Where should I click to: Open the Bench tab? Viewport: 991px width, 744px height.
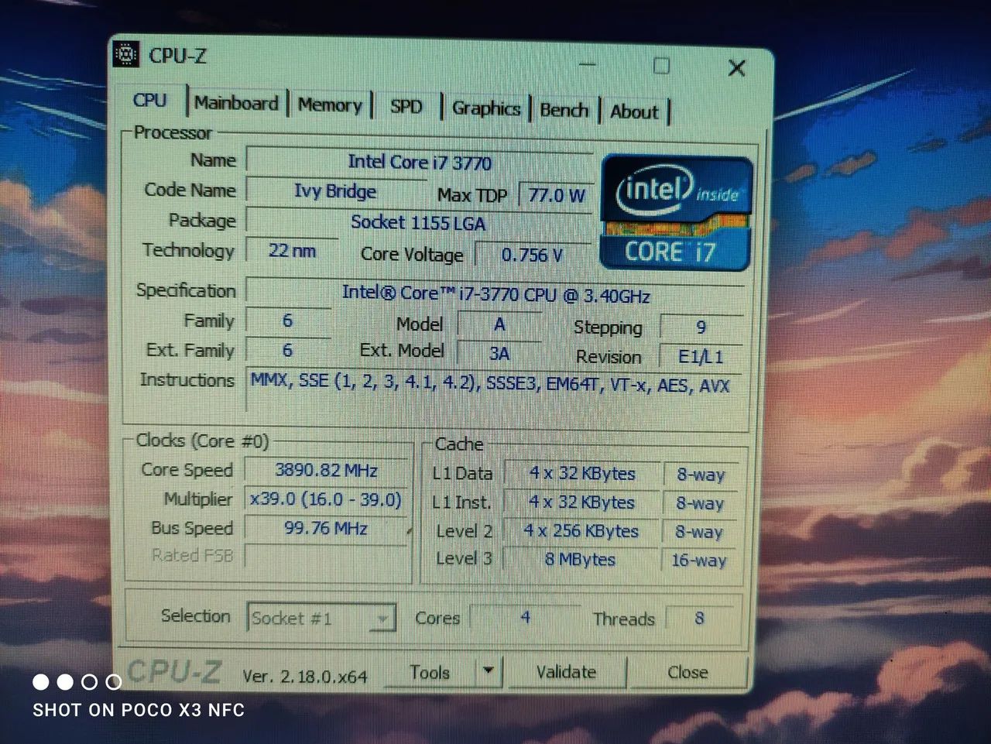(564, 110)
